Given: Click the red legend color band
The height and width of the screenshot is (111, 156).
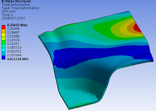Looking at the screenshot, I should (x=4, y=27).
